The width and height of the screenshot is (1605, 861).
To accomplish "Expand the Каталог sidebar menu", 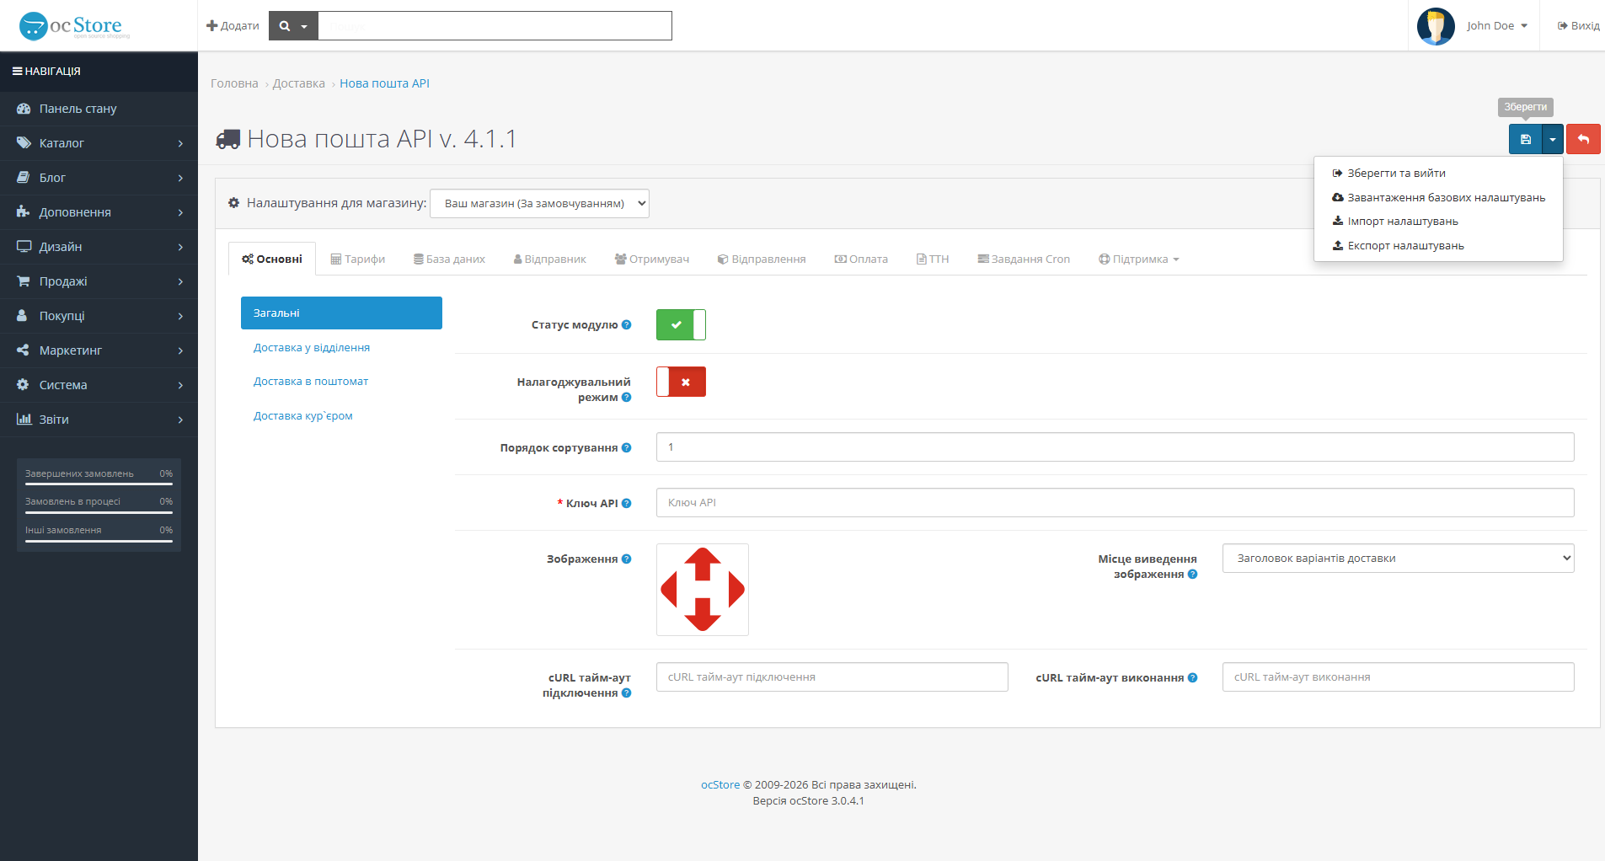I will (99, 143).
